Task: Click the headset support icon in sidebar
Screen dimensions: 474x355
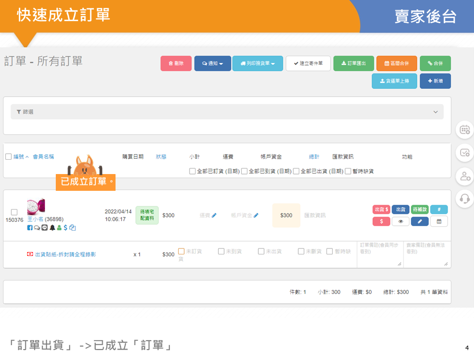Action: pos(464,198)
